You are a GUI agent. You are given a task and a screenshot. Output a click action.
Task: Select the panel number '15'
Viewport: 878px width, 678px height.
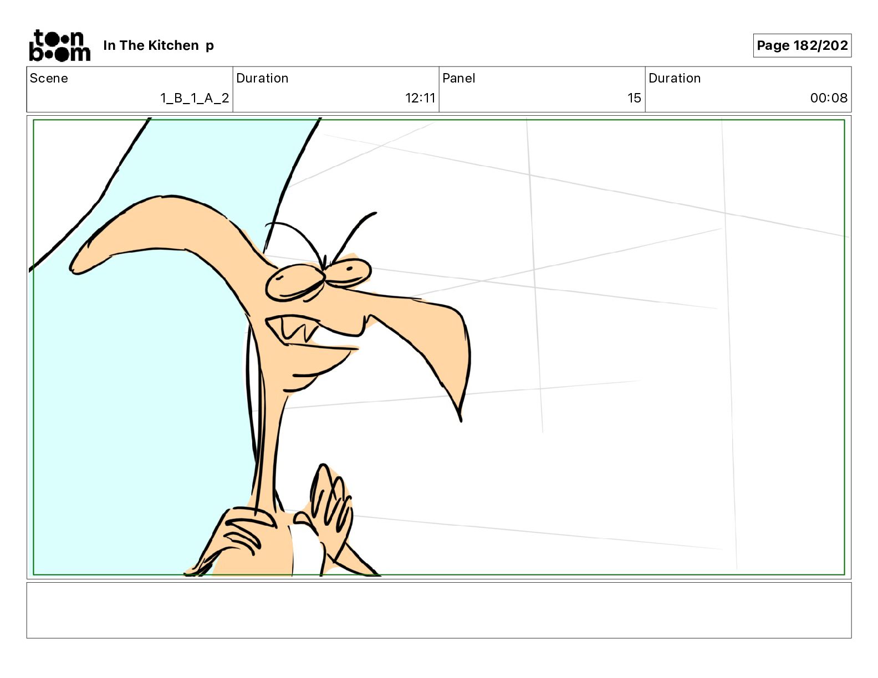tap(634, 98)
